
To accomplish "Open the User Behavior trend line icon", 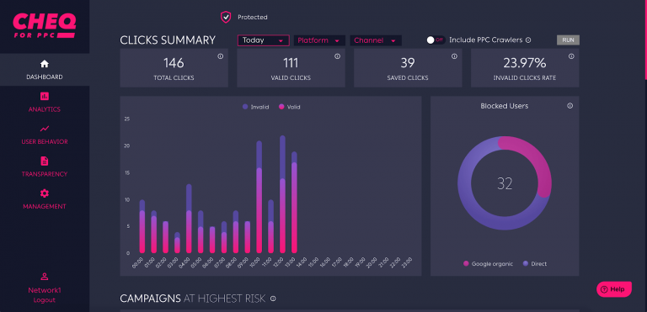I will [45, 129].
